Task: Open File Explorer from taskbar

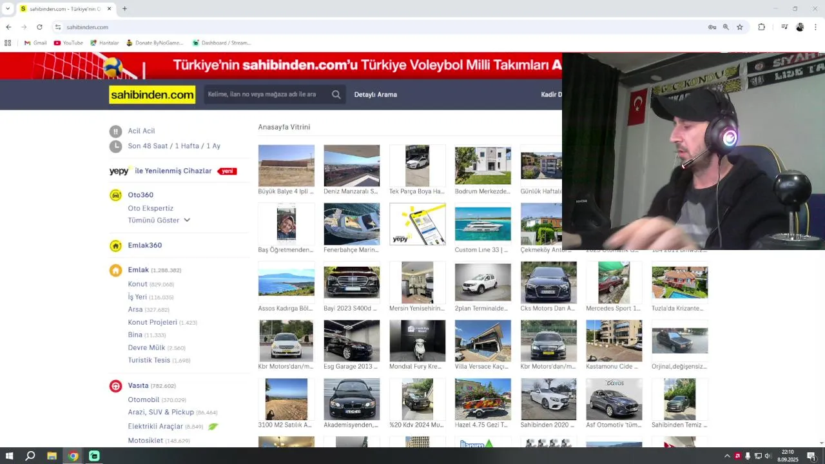Action: point(52,456)
